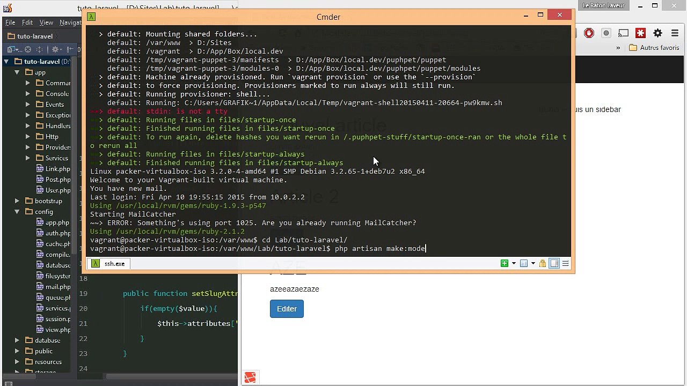Expand the resources folder
This screenshot has width=687, height=386.
[17, 362]
